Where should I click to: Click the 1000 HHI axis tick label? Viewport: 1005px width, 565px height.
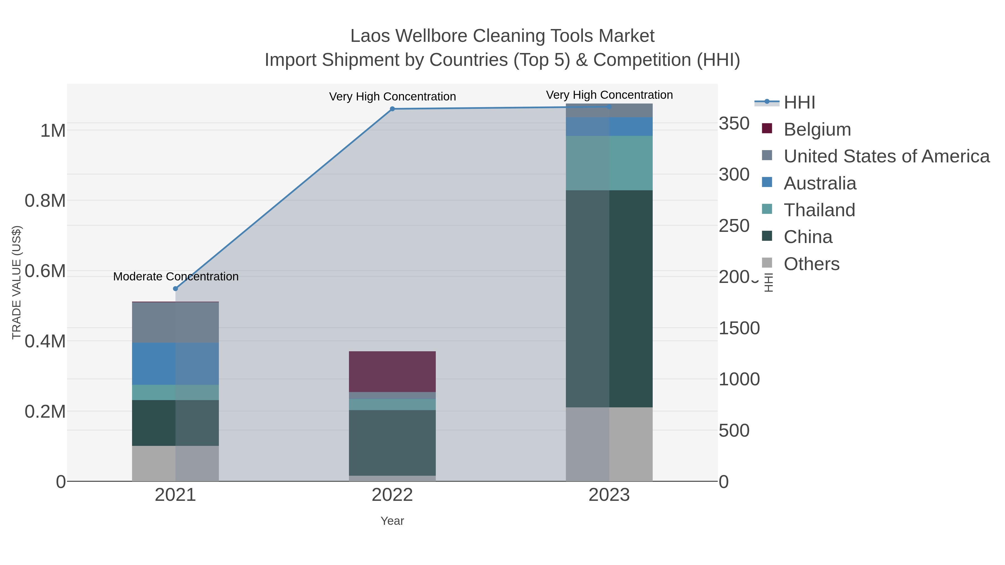(739, 379)
